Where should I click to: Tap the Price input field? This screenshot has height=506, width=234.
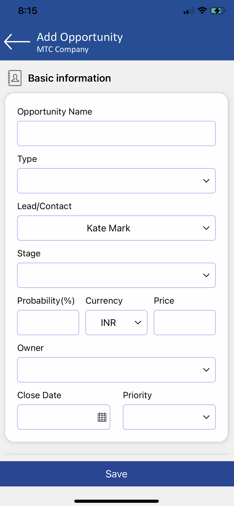185,323
